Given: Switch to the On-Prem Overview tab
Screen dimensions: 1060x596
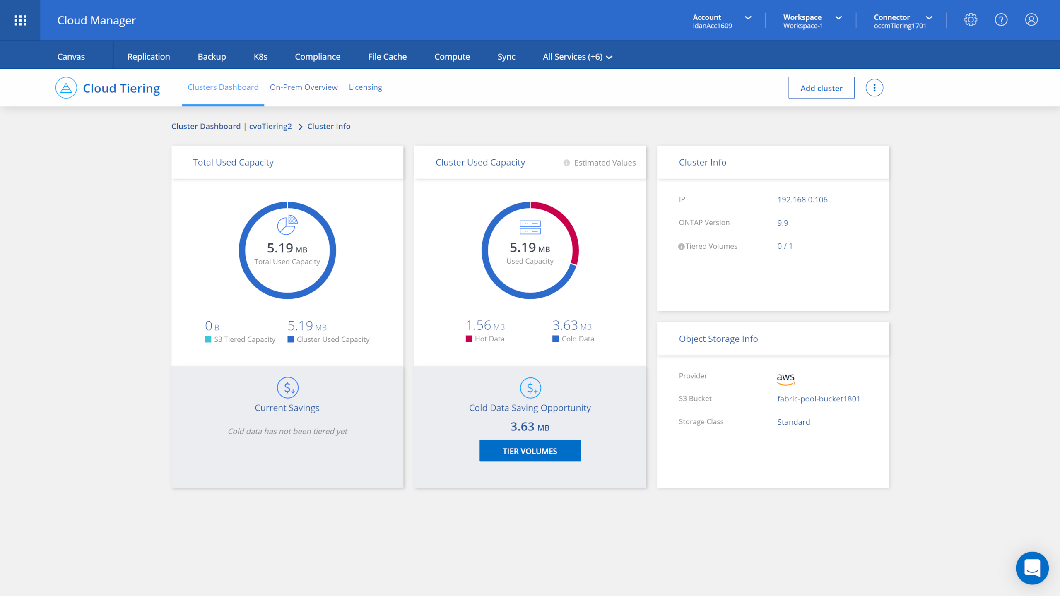Looking at the screenshot, I should 304,87.
